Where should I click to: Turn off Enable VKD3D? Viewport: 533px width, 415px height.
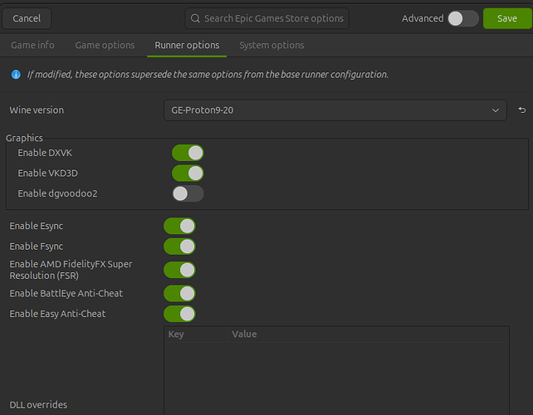188,173
